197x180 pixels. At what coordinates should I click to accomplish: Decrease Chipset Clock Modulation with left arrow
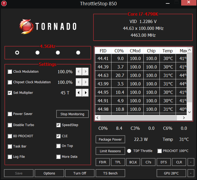[x=79, y=82]
